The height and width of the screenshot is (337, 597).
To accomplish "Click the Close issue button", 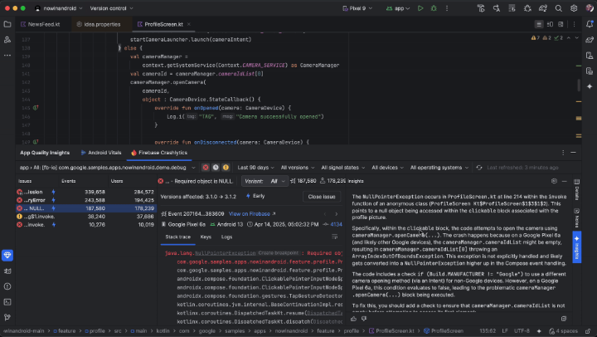I will 322,197.
